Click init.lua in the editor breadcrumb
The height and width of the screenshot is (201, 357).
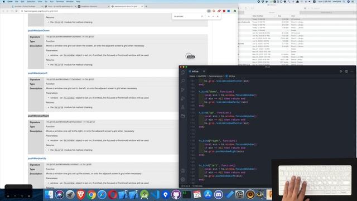pyautogui.click(x=230, y=76)
